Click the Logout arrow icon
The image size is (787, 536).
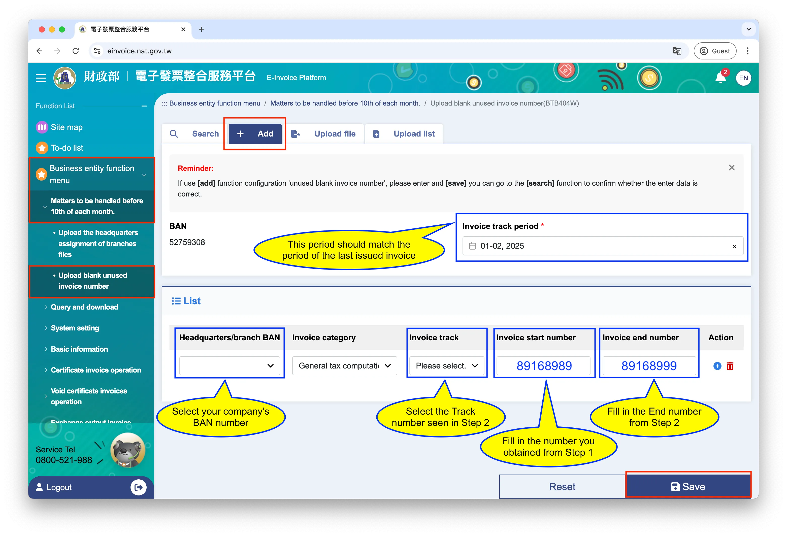tap(138, 487)
